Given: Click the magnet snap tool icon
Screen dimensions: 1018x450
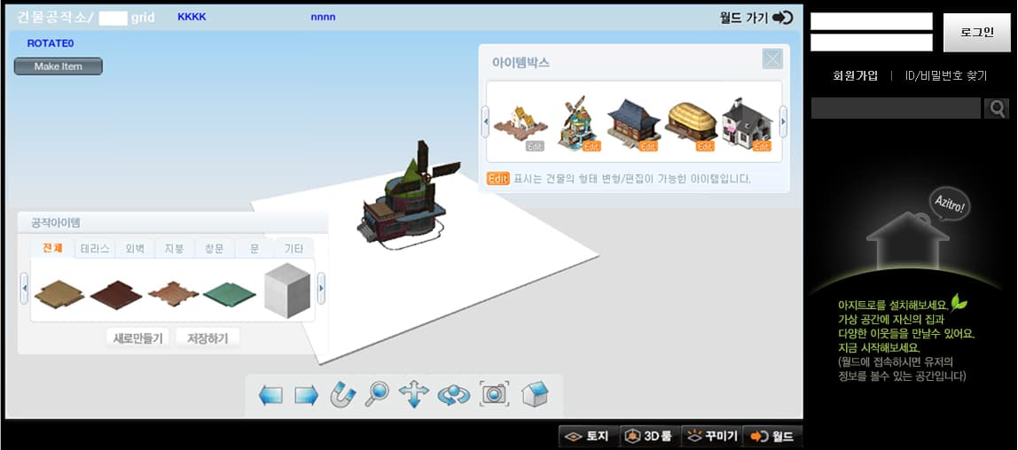Looking at the screenshot, I should pos(342,394).
